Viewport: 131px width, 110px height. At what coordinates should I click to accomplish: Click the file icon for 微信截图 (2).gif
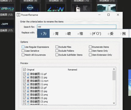28,88
